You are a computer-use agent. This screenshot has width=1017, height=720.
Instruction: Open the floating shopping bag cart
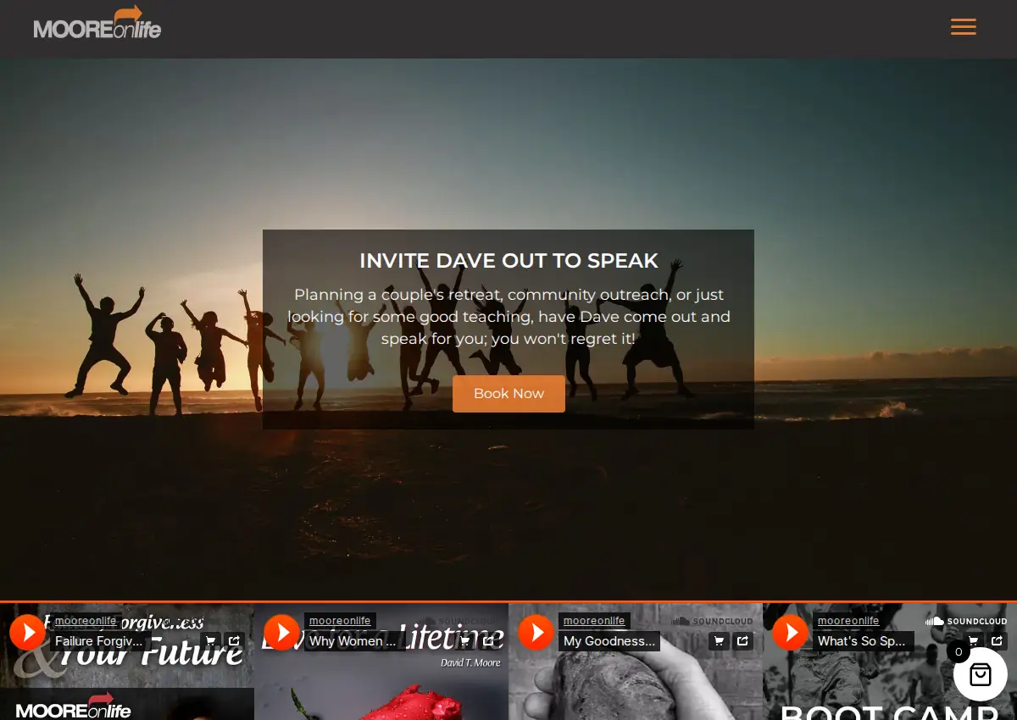pyautogui.click(x=981, y=674)
